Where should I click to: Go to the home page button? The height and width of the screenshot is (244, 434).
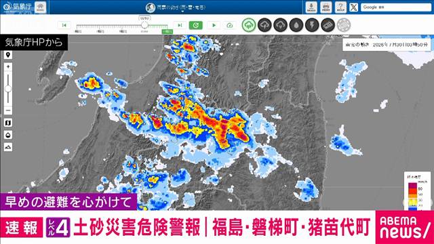click(41, 7)
